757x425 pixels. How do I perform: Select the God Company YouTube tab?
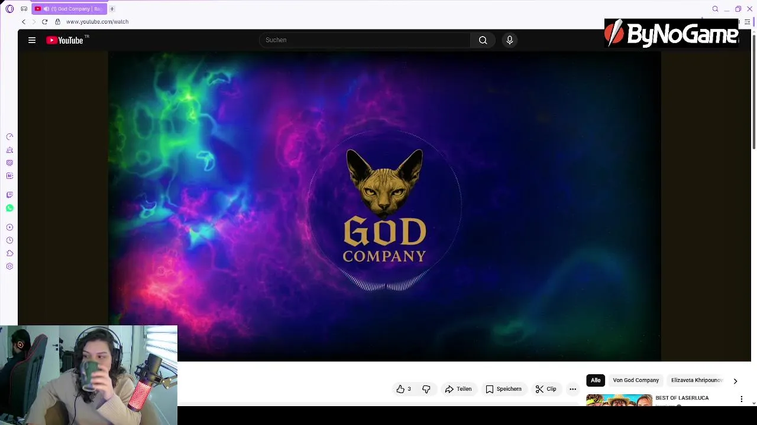70,9
